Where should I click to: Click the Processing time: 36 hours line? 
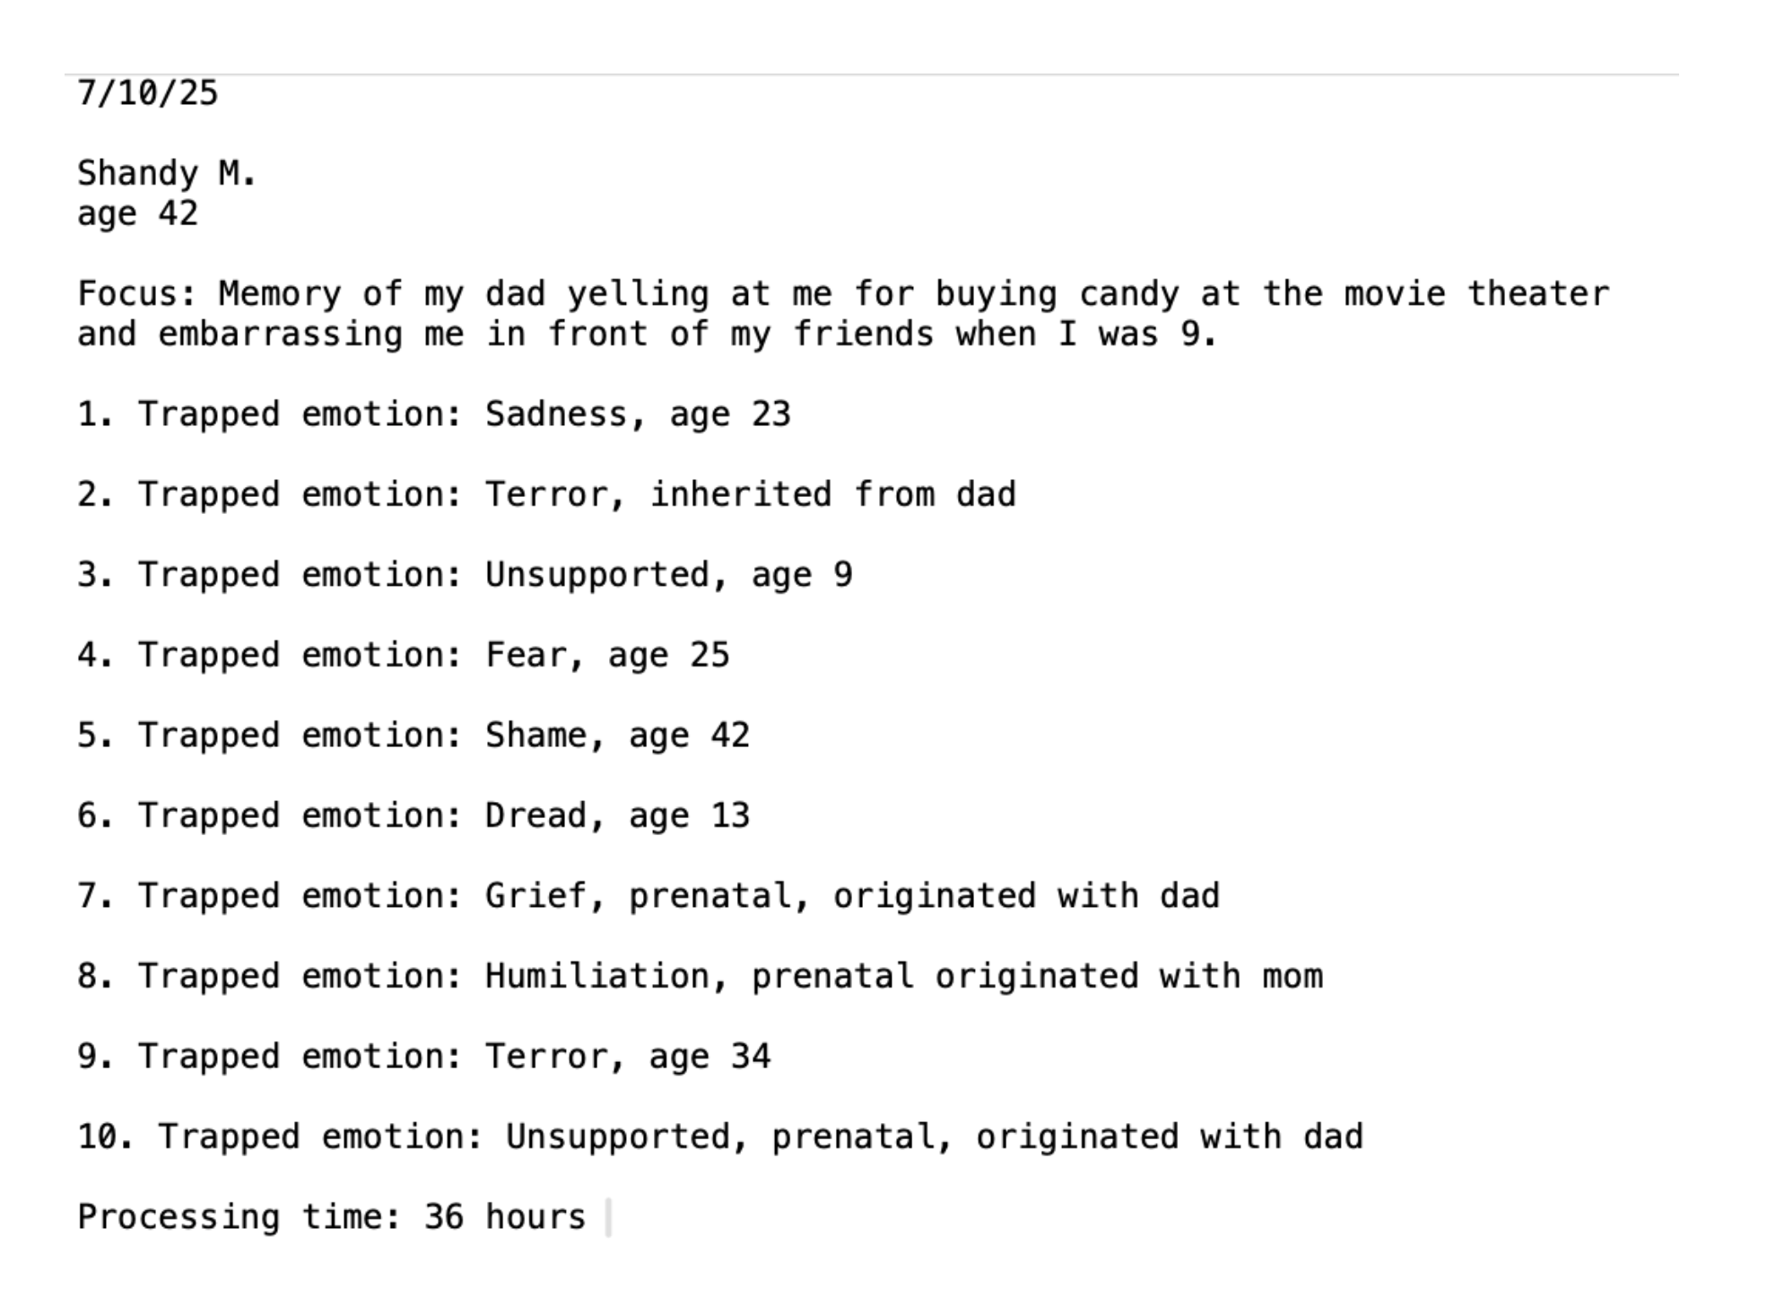point(331,1217)
